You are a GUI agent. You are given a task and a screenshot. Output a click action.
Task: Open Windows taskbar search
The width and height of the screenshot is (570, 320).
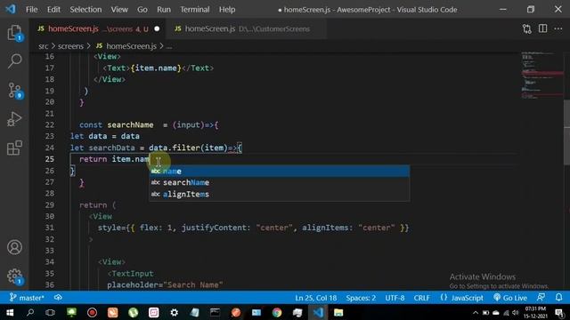tap(30, 312)
